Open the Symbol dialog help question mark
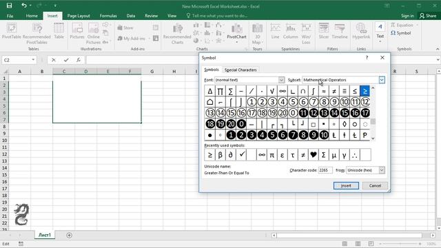Screen dimensions: 441x248 click(x=367, y=57)
